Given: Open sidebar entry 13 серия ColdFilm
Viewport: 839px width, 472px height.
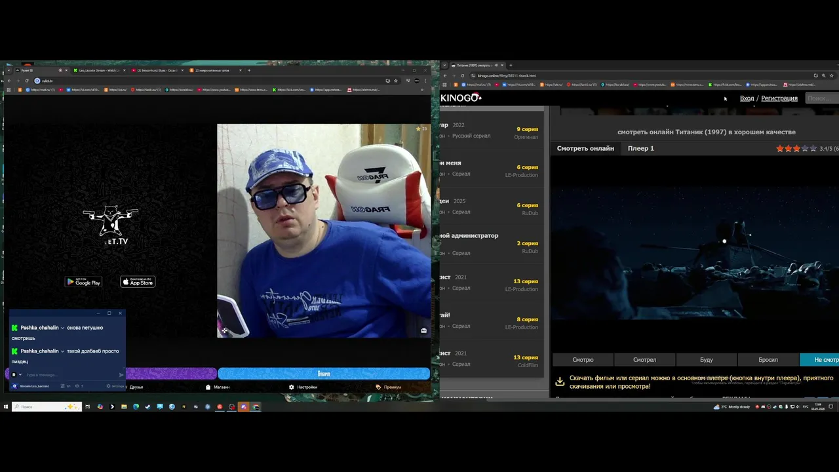Looking at the screenshot, I should pos(492,359).
